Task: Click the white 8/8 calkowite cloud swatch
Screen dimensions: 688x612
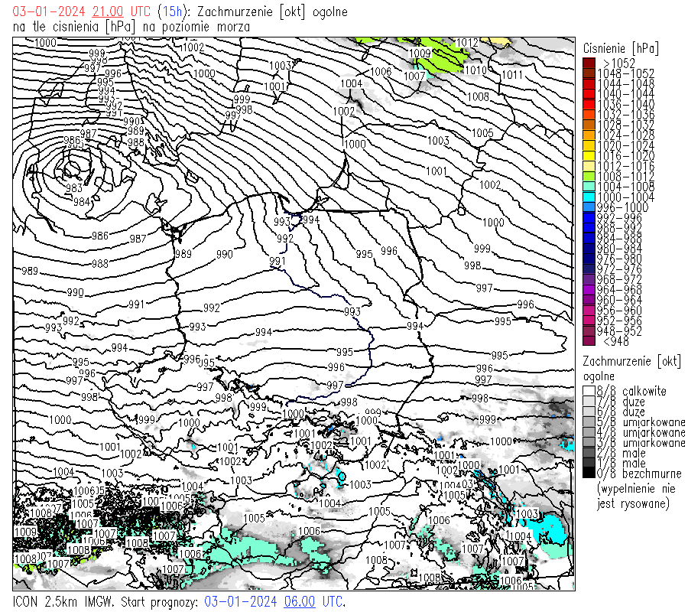Action: [589, 391]
